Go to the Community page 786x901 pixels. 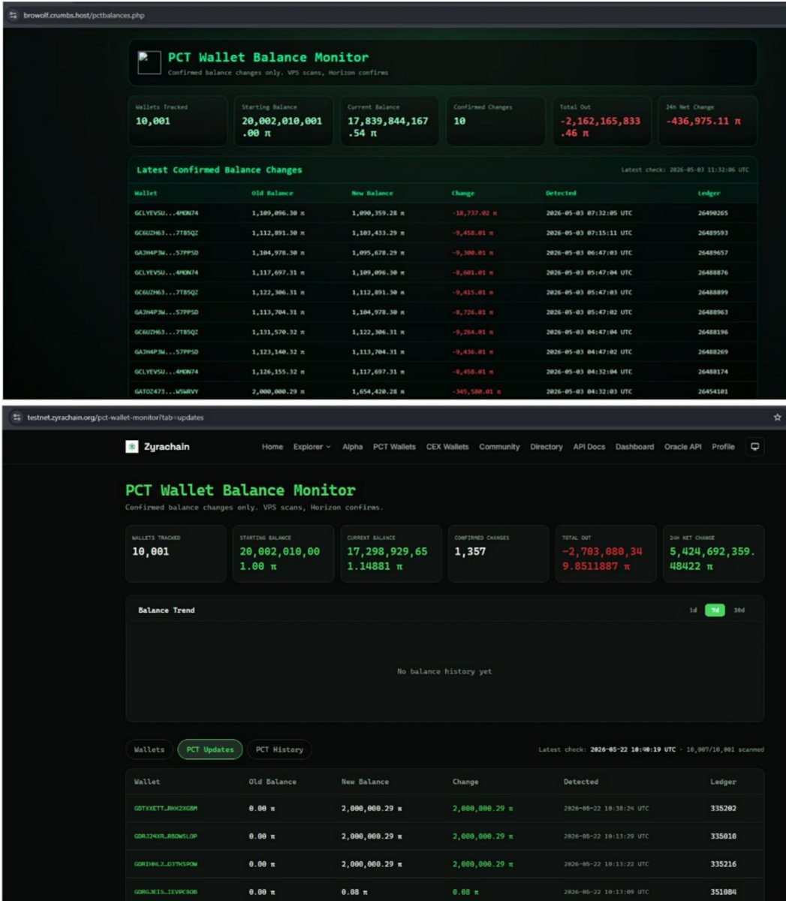pyautogui.click(x=499, y=447)
